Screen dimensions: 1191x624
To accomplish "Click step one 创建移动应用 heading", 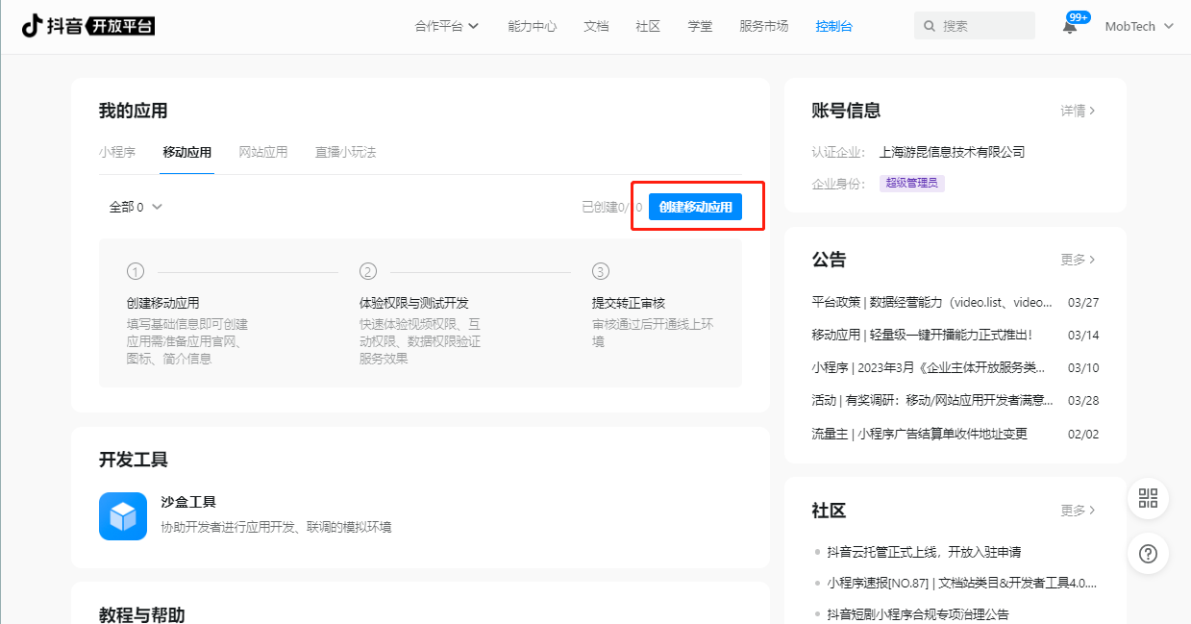I will tap(162, 302).
